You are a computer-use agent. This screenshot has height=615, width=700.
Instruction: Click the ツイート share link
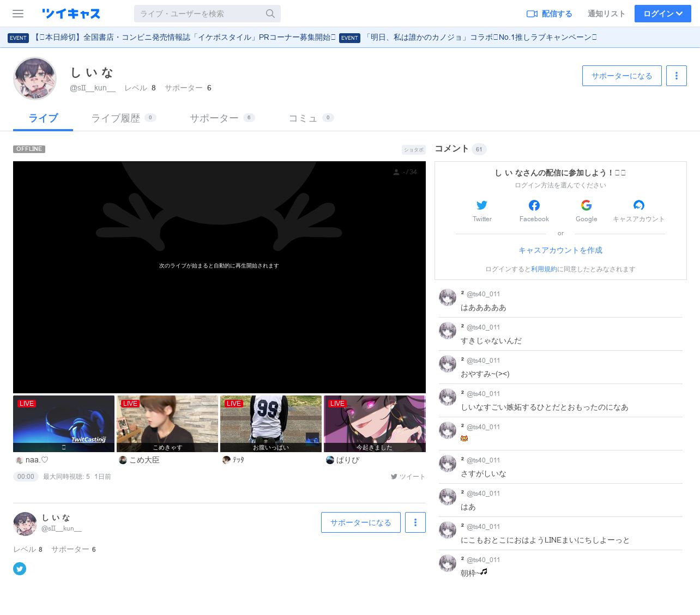pos(408,477)
